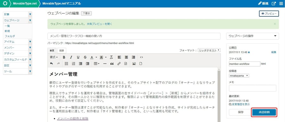Image resolution: width=285 pixels, height=122 pixels.
Task: Redo the last edit
Action: pyautogui.click(x=58, y=64)
